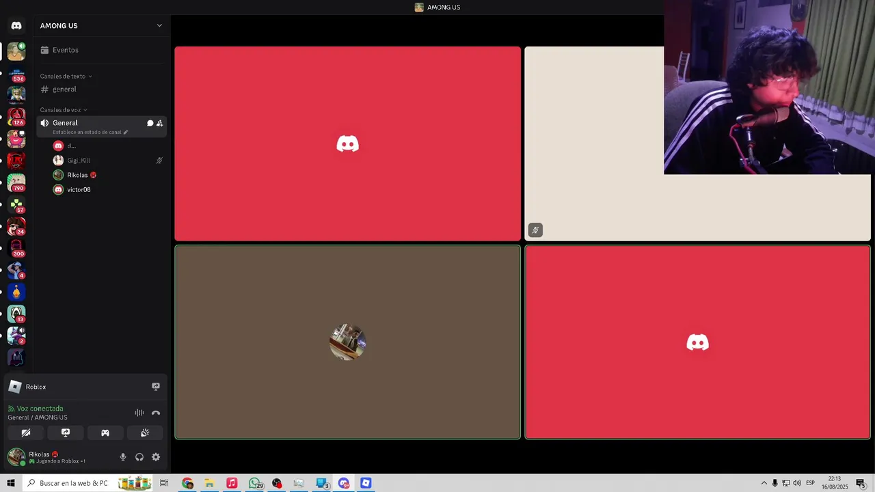Turn on camera button
Screen dimensions: 875x492
click(x=26, y=433)
